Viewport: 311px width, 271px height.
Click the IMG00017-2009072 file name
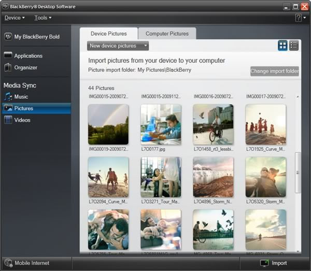tap(266, 96)
